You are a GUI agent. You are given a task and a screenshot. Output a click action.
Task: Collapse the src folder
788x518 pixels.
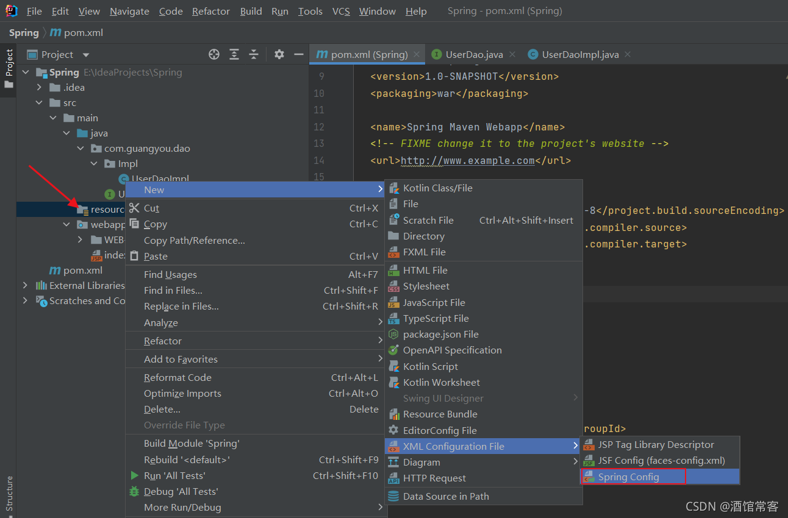pos(40,102)
